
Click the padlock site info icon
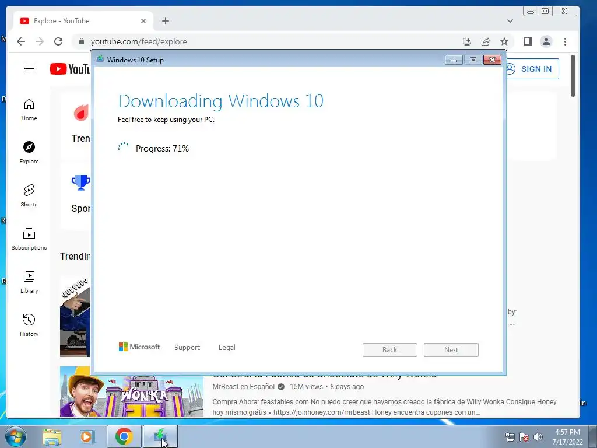[x=81, y=41]
